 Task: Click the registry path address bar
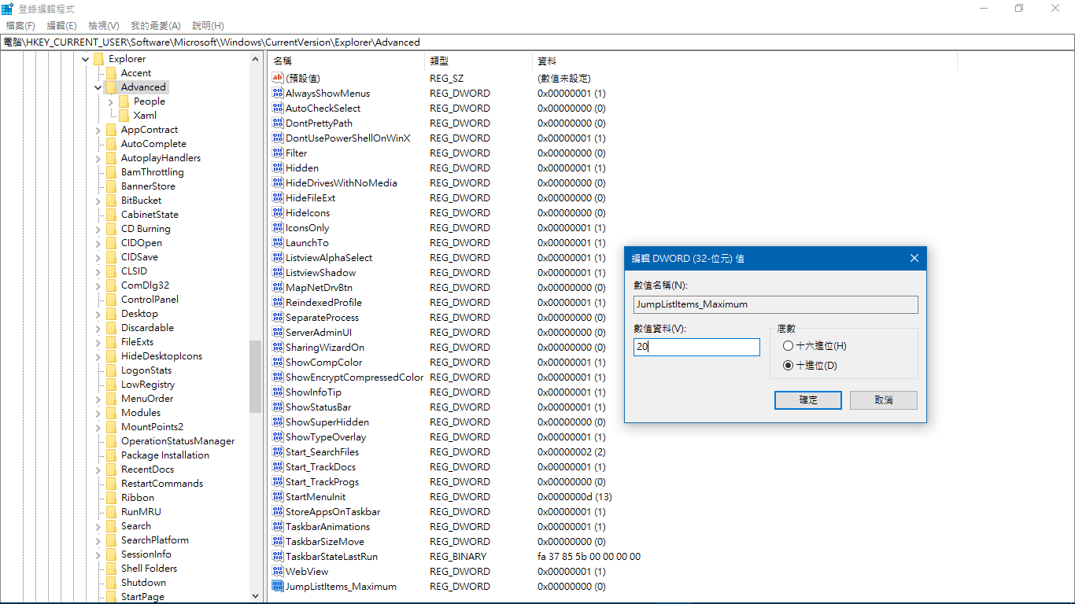[x=537, y=42]
